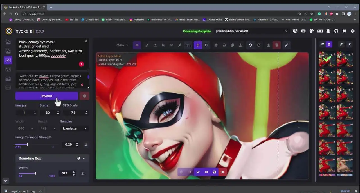Open the theme palette icon
The image size is (360, 193).
click(x=312, y=31)
